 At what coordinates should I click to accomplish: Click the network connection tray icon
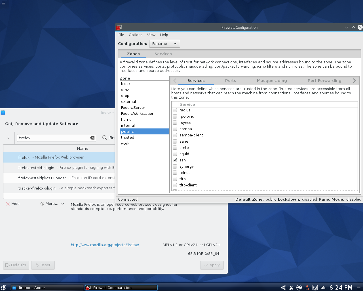[315, 288]
